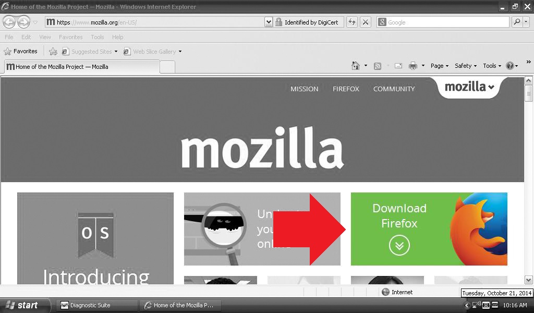Open the Tools menu in menu bar
The image size is (534, 313).
pyautogui.click(x=97, y=37)
